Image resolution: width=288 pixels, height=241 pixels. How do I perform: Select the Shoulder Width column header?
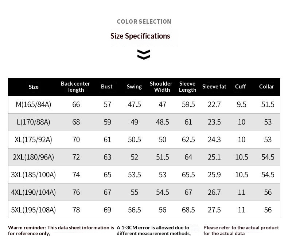pos(161,87)
